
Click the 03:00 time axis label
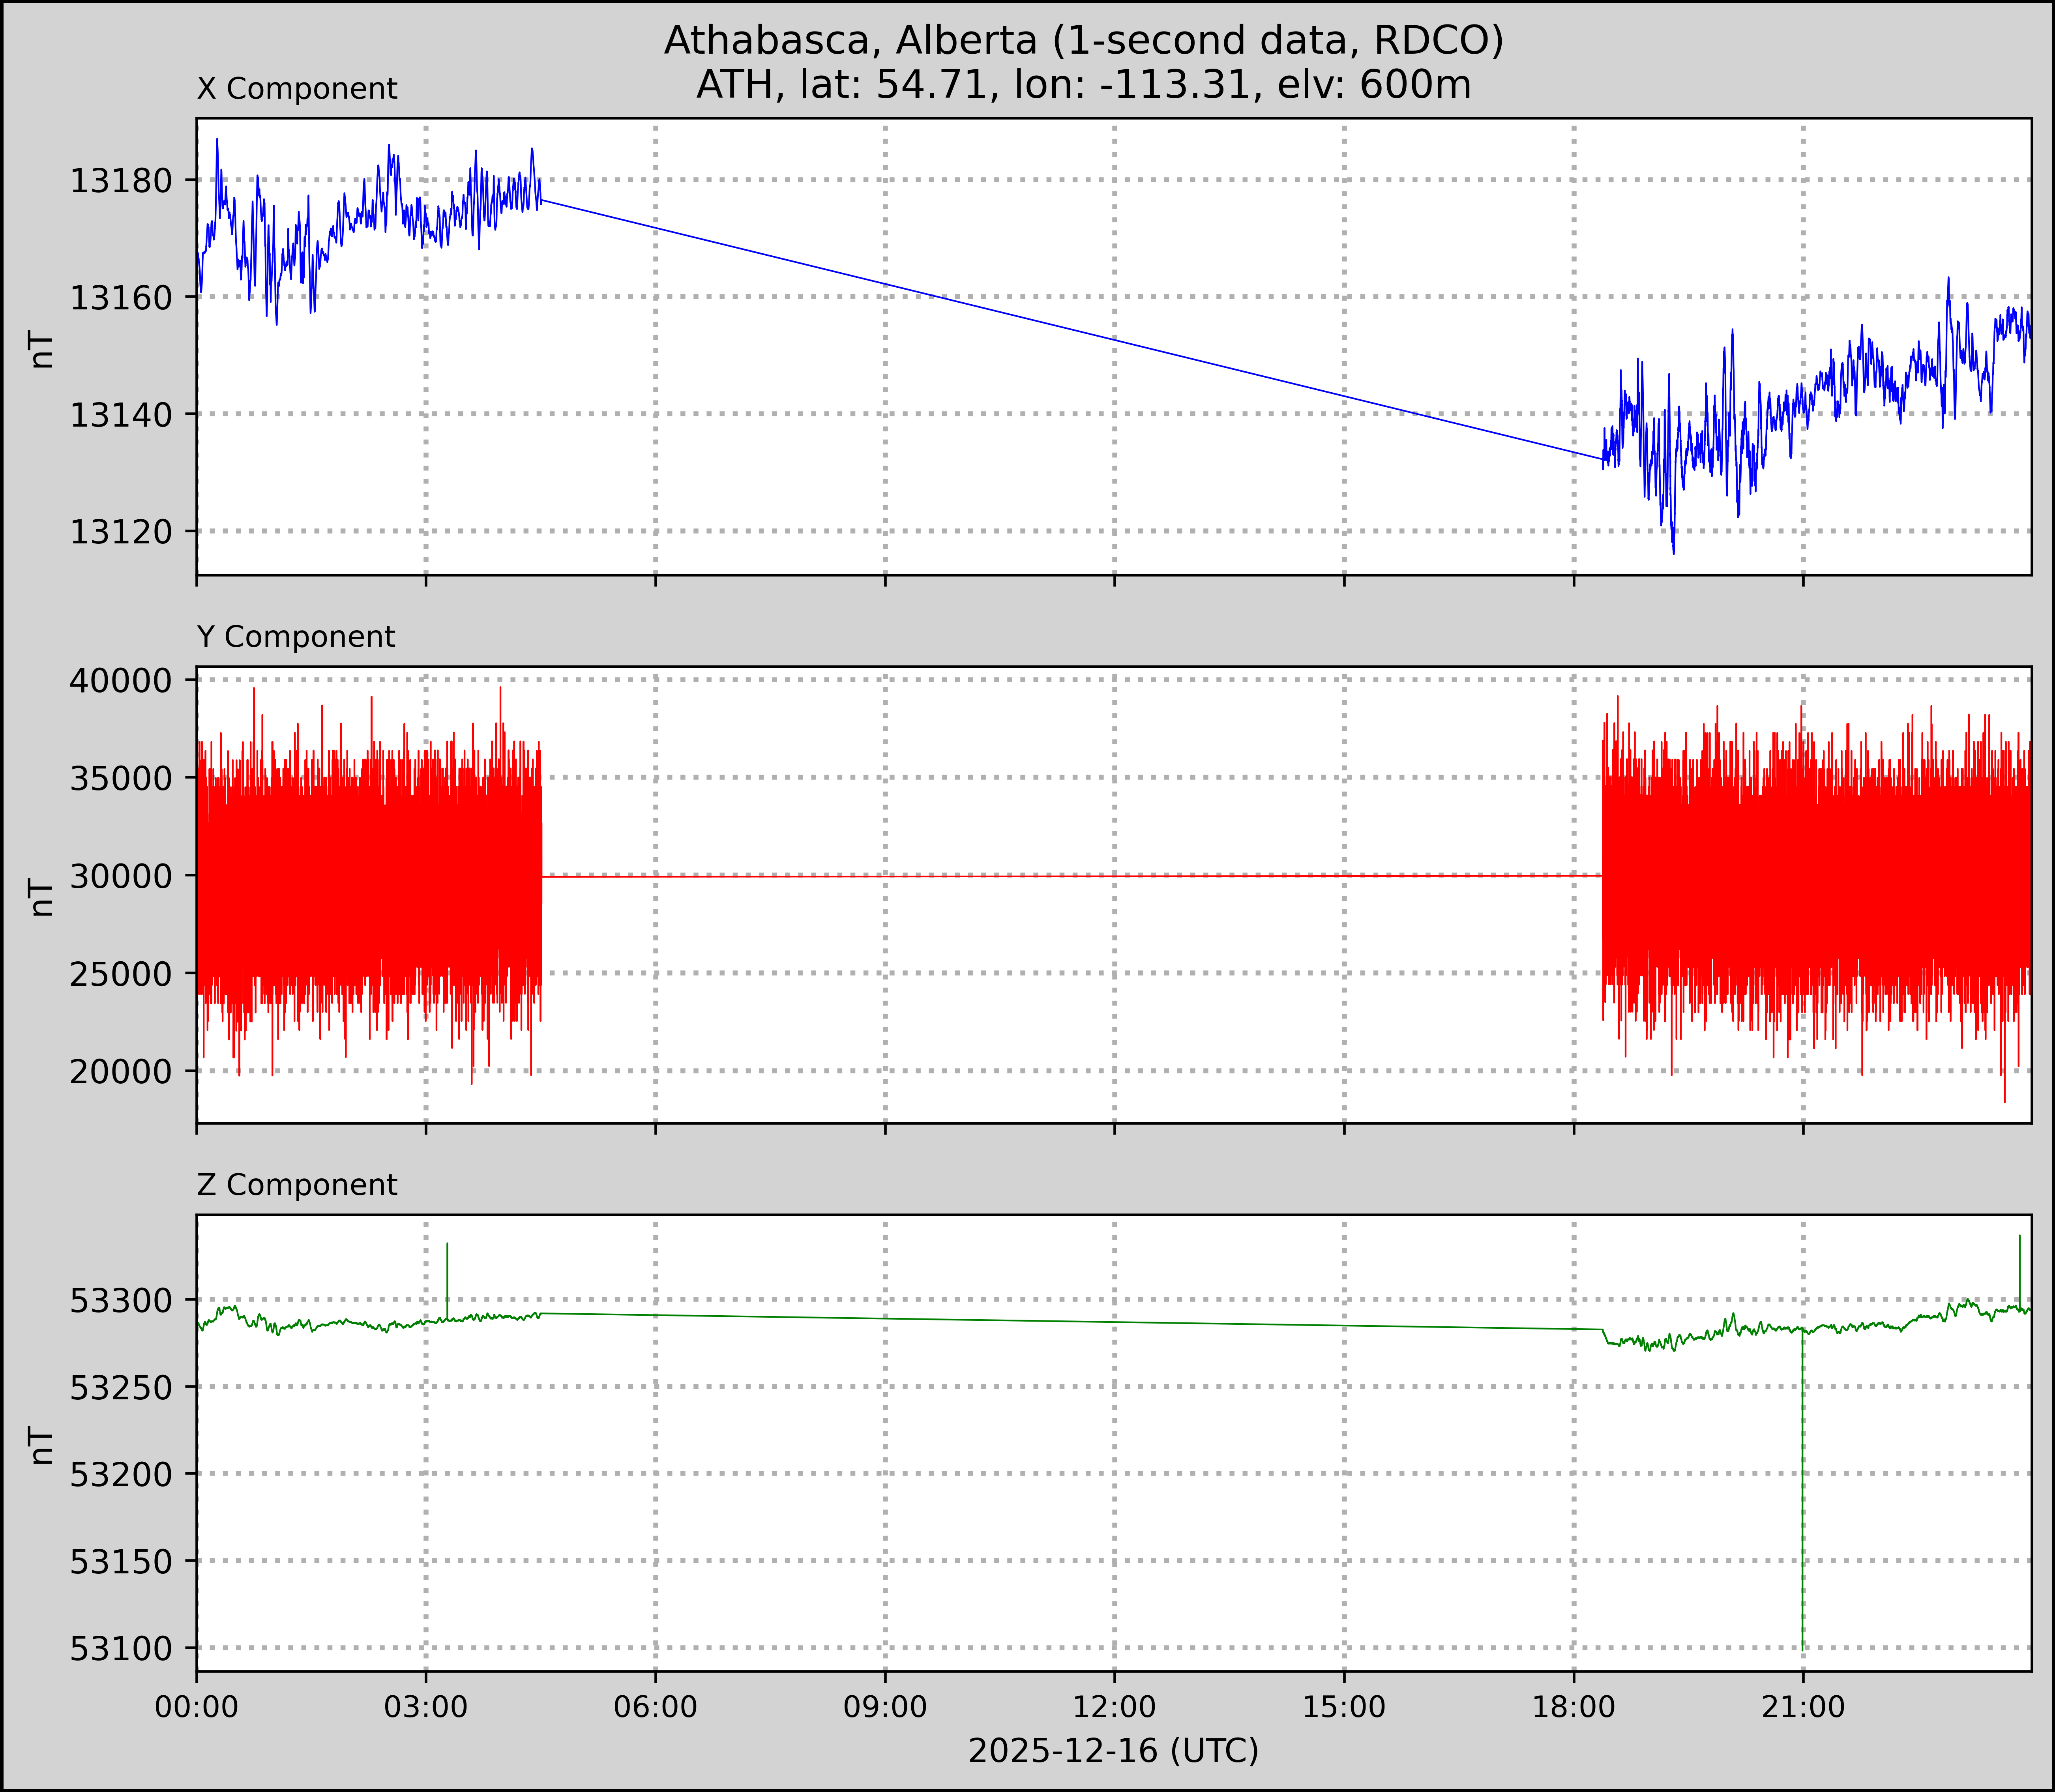(426, 1707)
